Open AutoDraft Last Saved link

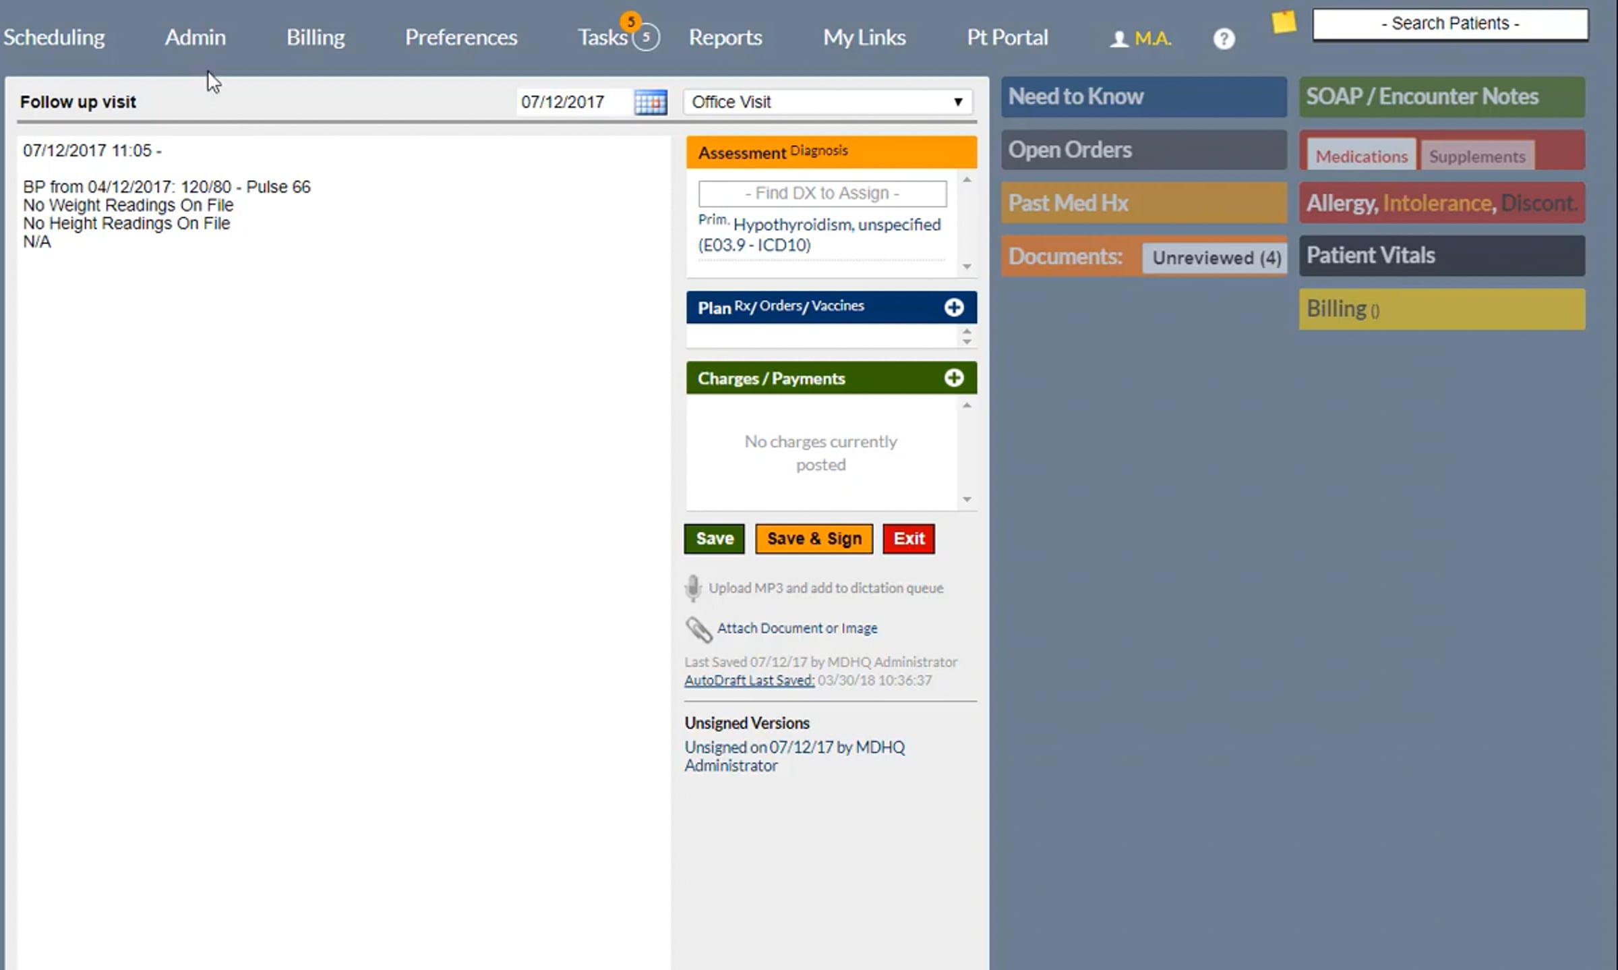click(749, 680)
